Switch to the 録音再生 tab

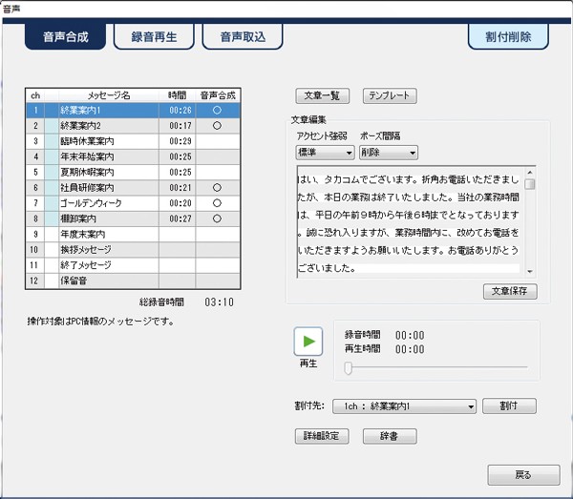(154, 37)
